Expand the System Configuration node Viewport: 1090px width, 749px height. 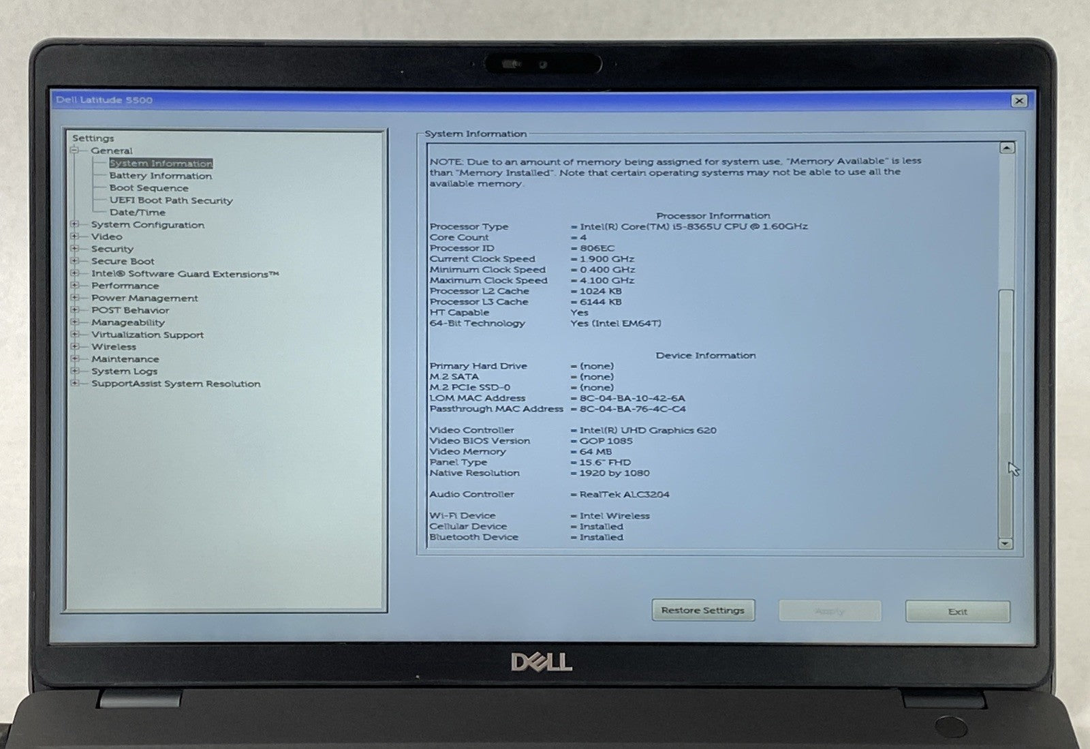pos(75,224)
